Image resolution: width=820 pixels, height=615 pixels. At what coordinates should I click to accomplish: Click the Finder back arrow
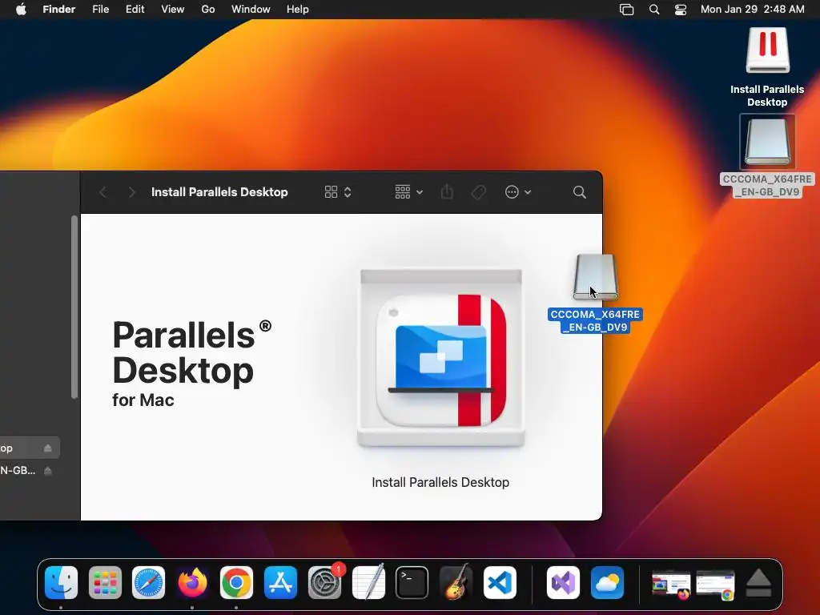tap(103, 192)
